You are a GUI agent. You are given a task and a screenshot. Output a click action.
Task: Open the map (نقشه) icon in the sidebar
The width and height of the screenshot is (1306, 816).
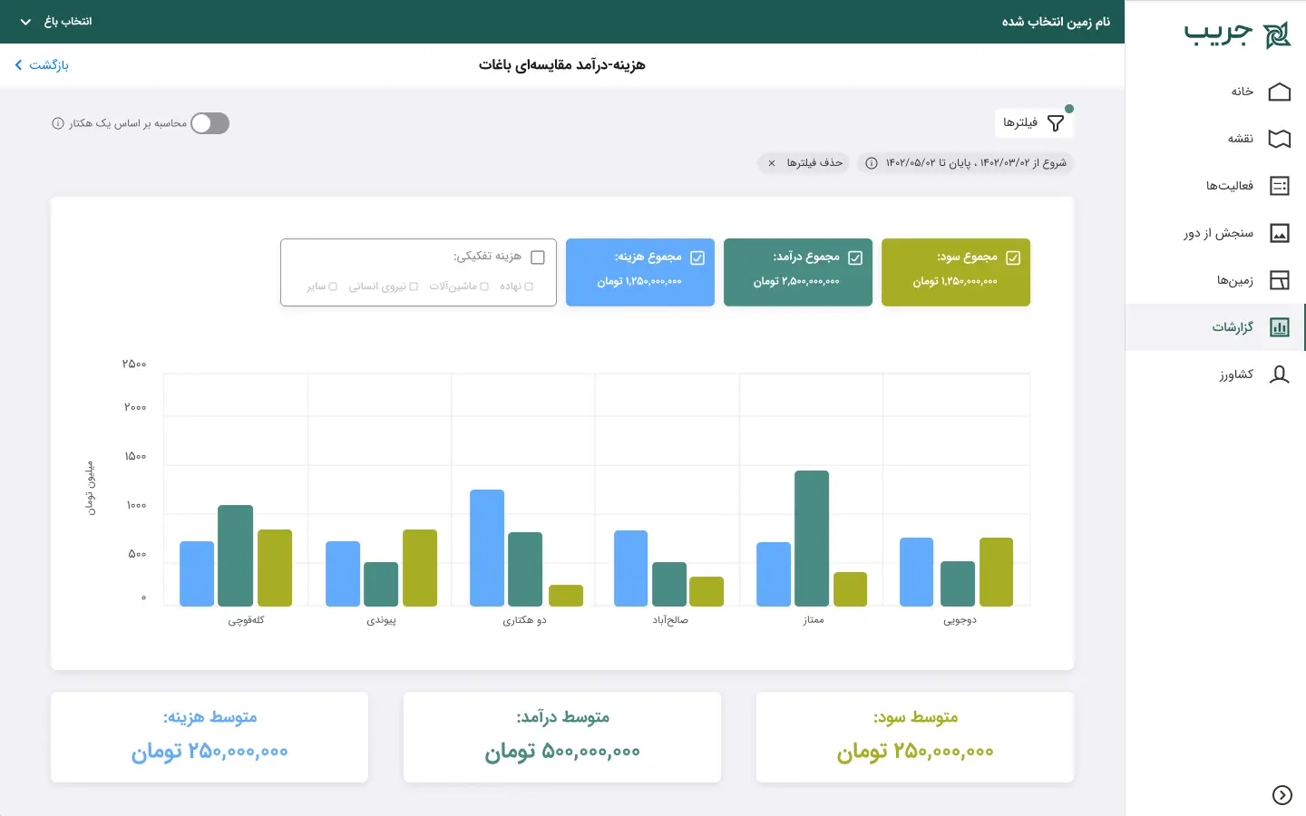tap(1279, 139)
